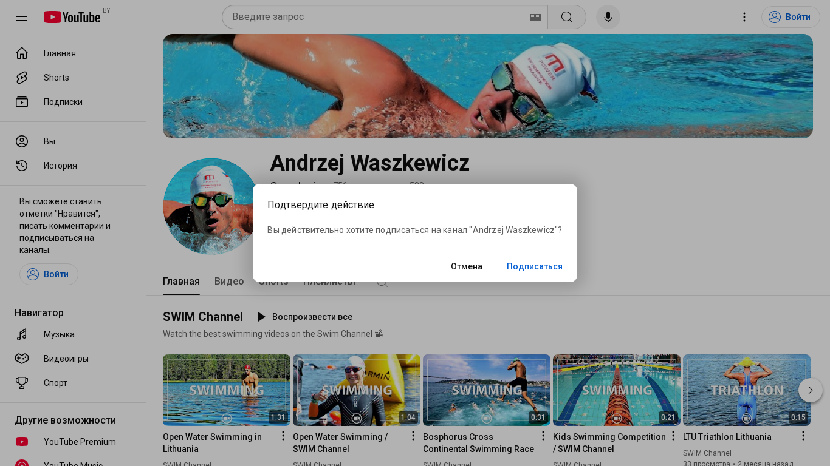Click the magnifier search button
The image size is (830, 466).
567,17
